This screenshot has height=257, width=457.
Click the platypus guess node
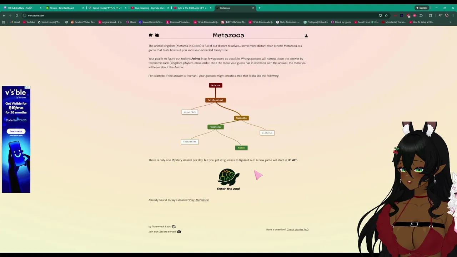267,133
